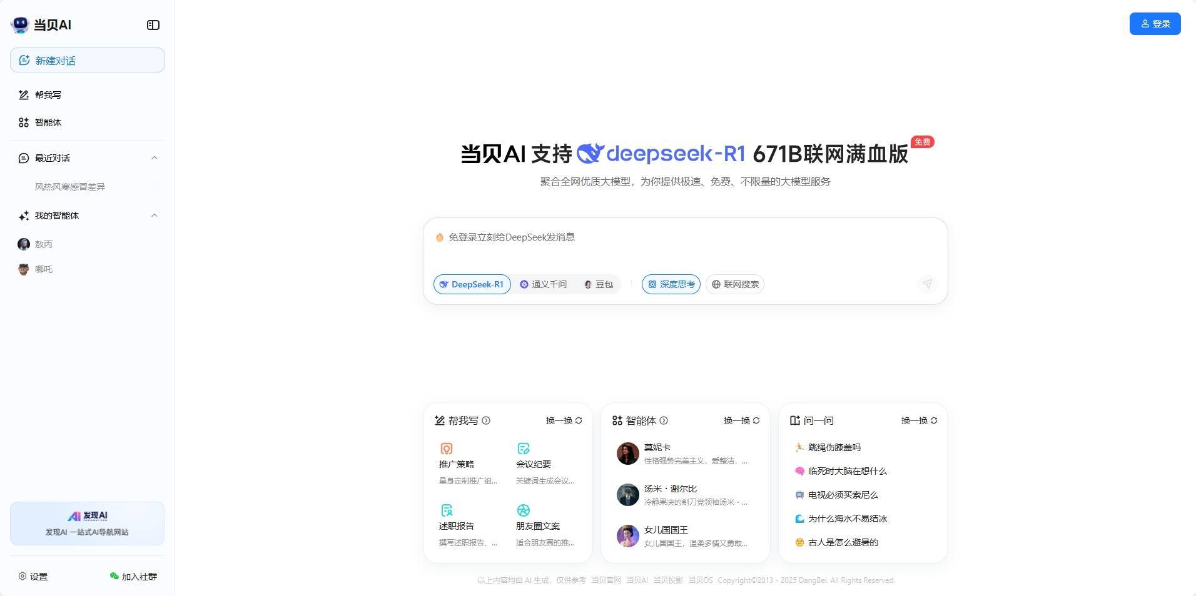Image resolution: width=1196 pixels, height=596 pixels.
Task: Open the 发现AI navigation site banner
Action: [87, 524]
